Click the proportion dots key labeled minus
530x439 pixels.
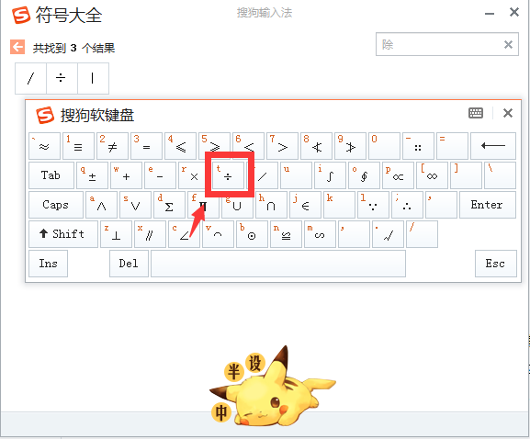418,146
